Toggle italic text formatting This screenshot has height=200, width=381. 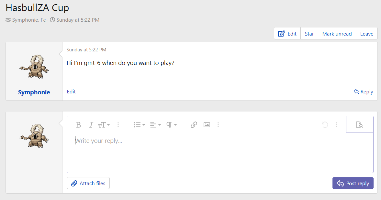(91, 125)
